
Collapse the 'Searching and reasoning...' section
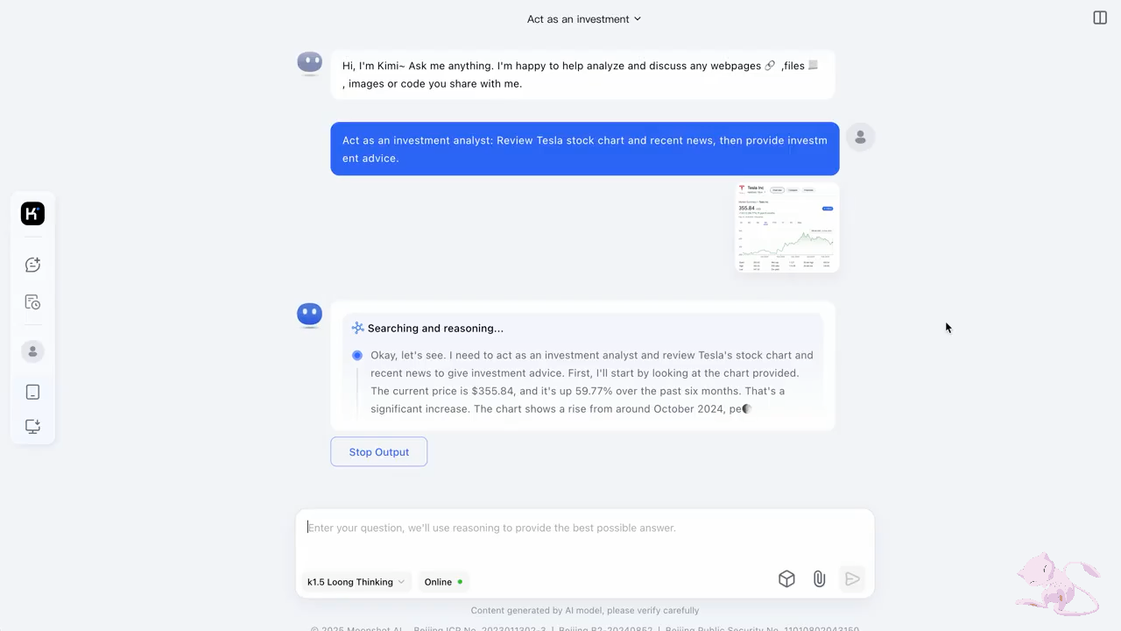tap(427, 329)
